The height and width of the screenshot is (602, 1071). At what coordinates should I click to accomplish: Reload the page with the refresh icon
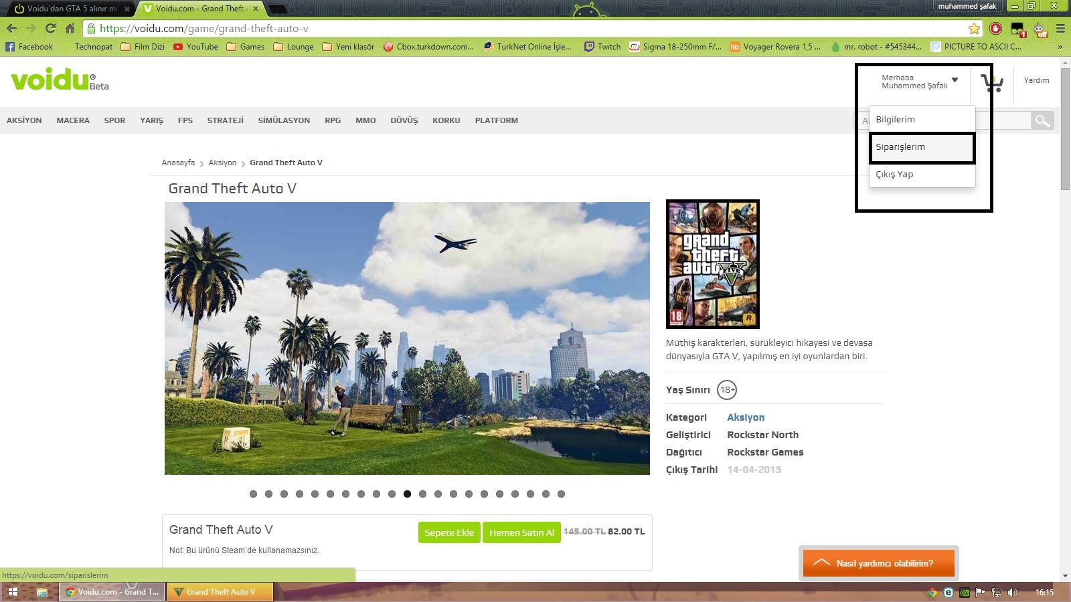[x=50, y=29]
